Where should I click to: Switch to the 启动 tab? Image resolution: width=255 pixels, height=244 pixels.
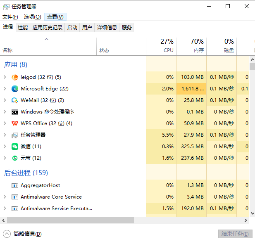72,27
